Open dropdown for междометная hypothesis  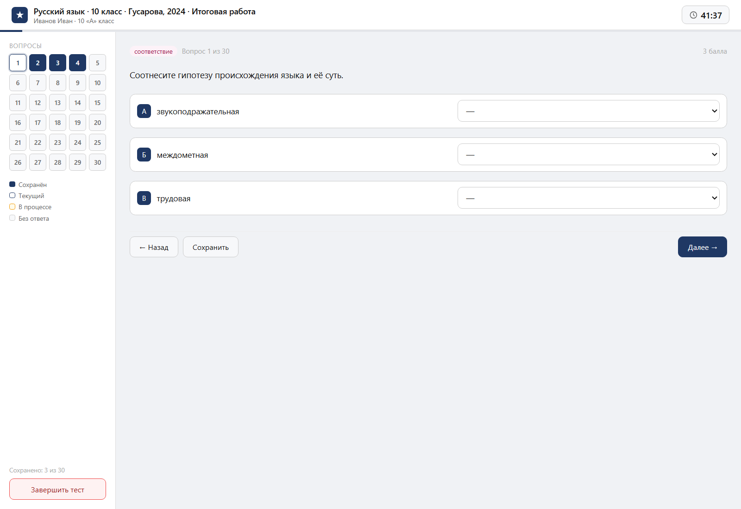pos(588,155)
